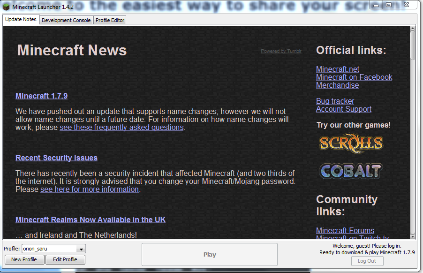Click the Scrolls game logo
This screenshot has width=423, height=273.
(351, 143)
